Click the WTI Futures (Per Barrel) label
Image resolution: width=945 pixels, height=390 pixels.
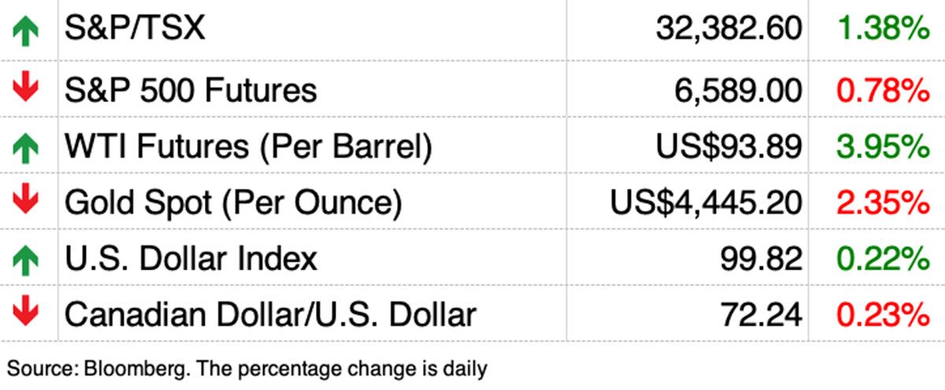(248, 147)
